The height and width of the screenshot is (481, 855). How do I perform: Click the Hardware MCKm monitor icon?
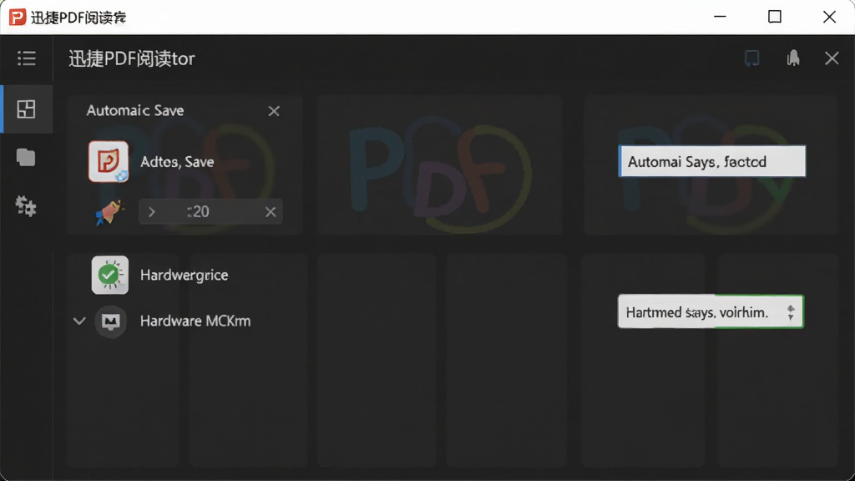click(x=111, y=322)
